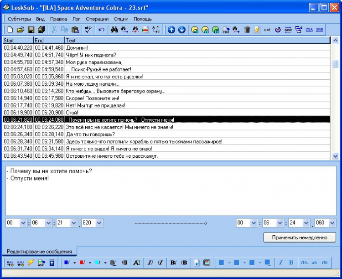Viewport: 342px width, 279px height.
Task: Select the row 'Стой!'
Action: click(x=166, y=113)
